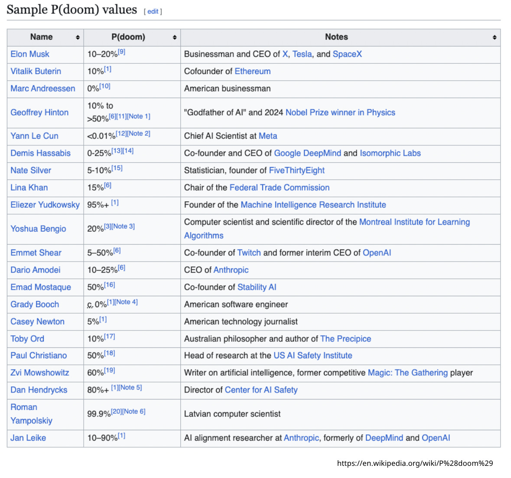Click citation [19] in Zvi Mowshowitz row

pyautogui.click(x=110, y=370)
